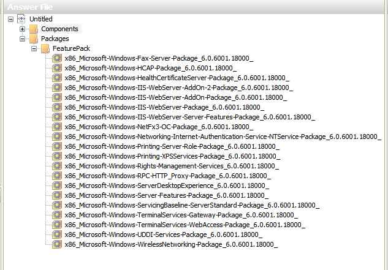Click the WirelessNetworking-Package icon

(x=57, y=244)
